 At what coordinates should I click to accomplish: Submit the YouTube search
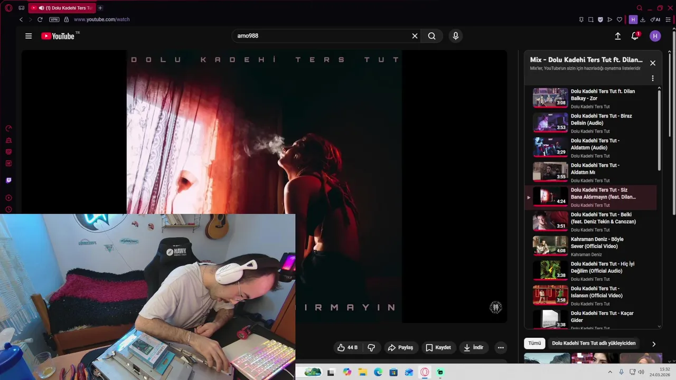pos(432,36)
